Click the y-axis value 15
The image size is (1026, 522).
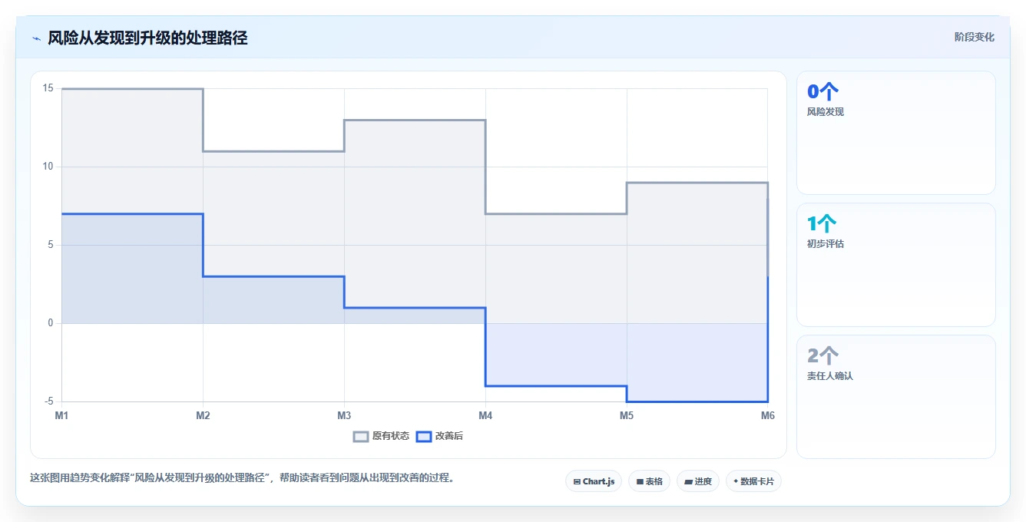(48, 88)
